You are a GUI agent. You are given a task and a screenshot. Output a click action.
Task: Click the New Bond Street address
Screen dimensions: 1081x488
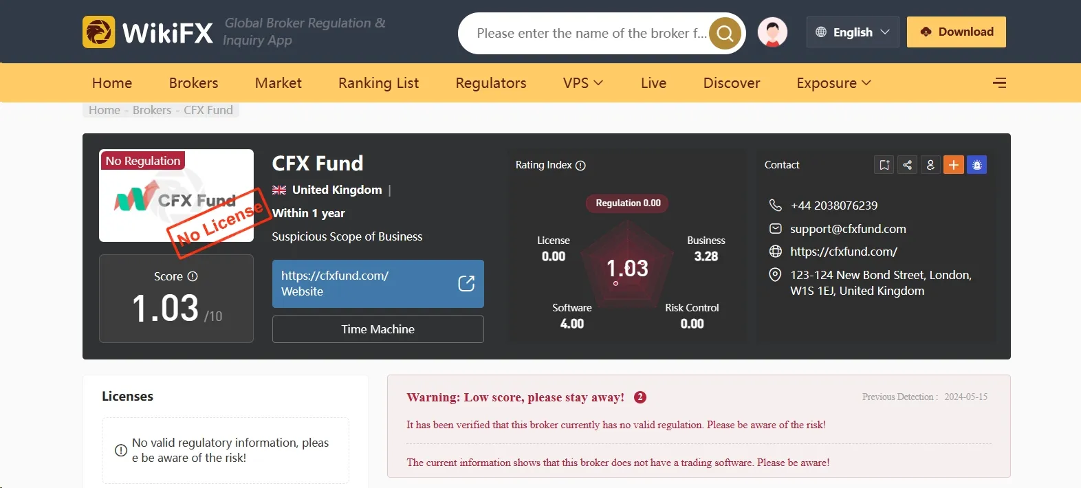(x=881, y=282)
